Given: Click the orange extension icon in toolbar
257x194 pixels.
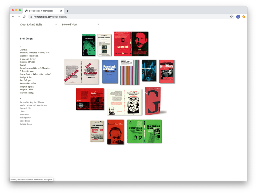Looking at the screenshot, I should [x=244, y=17].
